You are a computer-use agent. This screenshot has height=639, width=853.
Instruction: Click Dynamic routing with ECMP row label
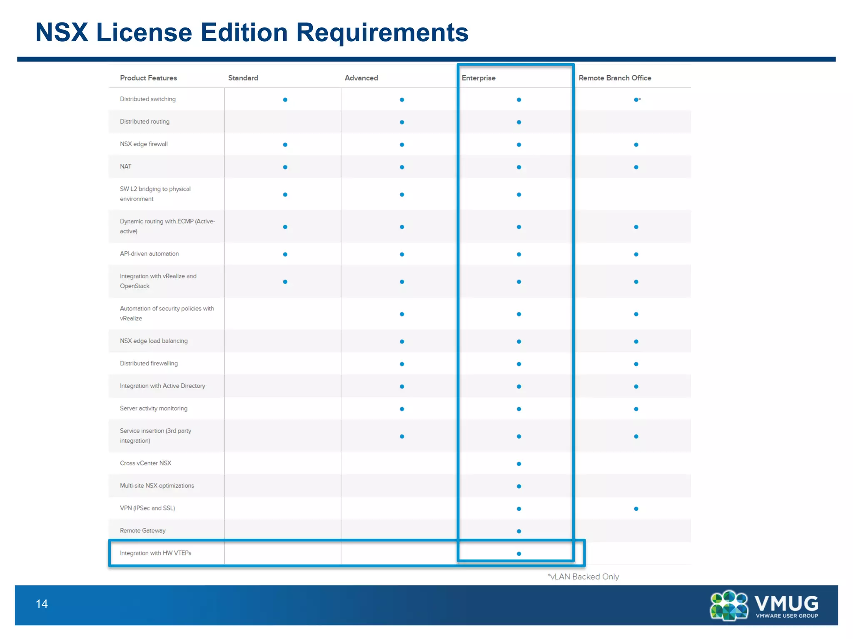(x=167, y=226)
